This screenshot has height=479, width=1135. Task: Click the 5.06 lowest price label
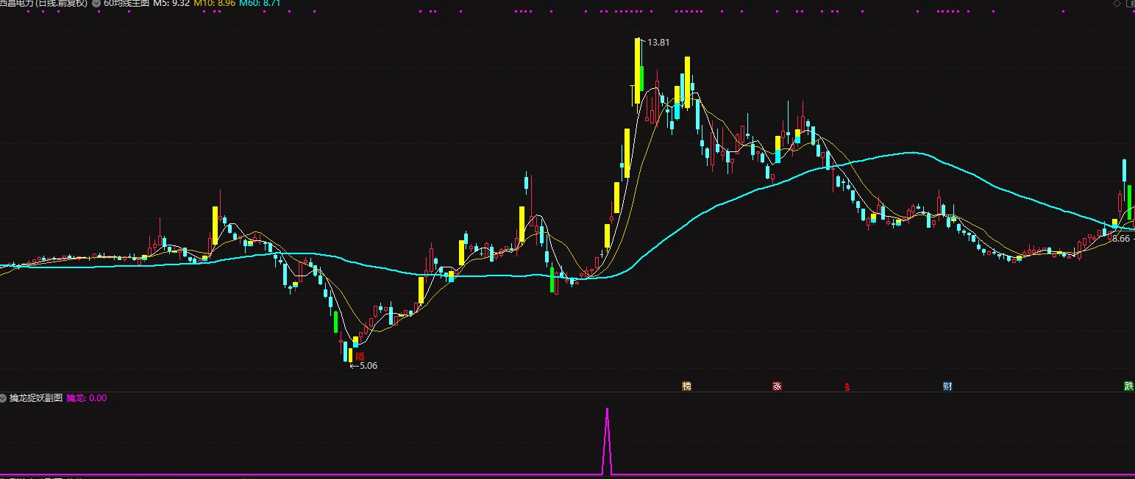(368, 366)
